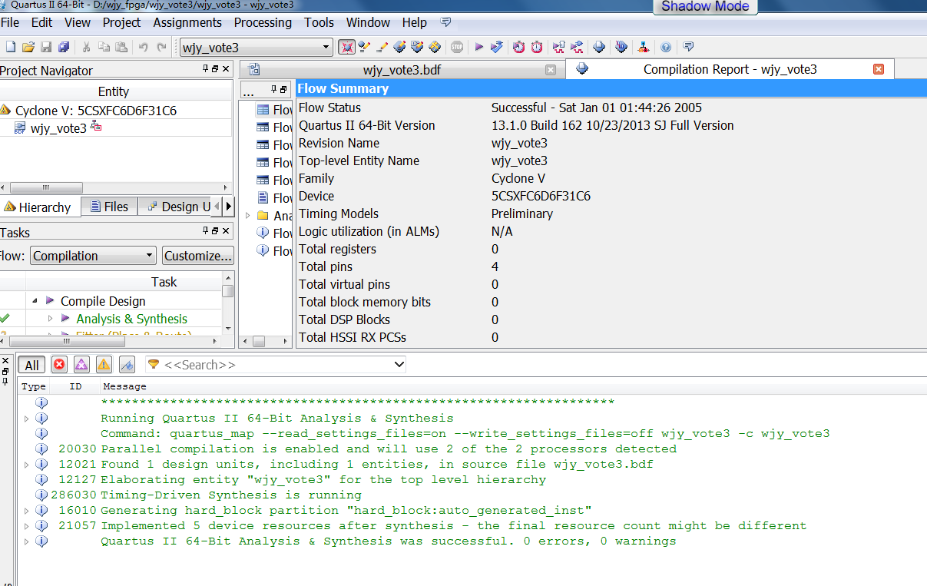Open the File menu

(x=10, y=22)
